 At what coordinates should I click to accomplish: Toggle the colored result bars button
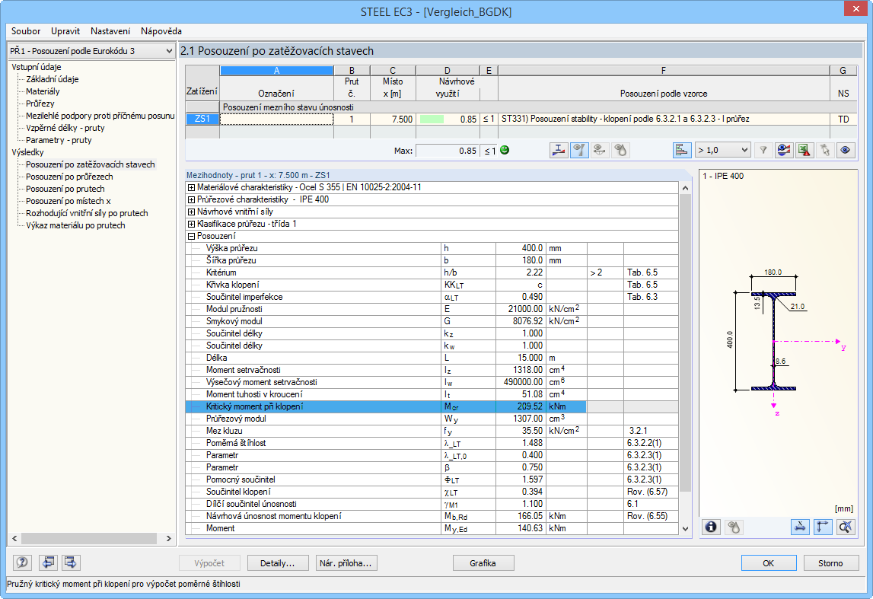pyautogui.click(x=681, y=150)
